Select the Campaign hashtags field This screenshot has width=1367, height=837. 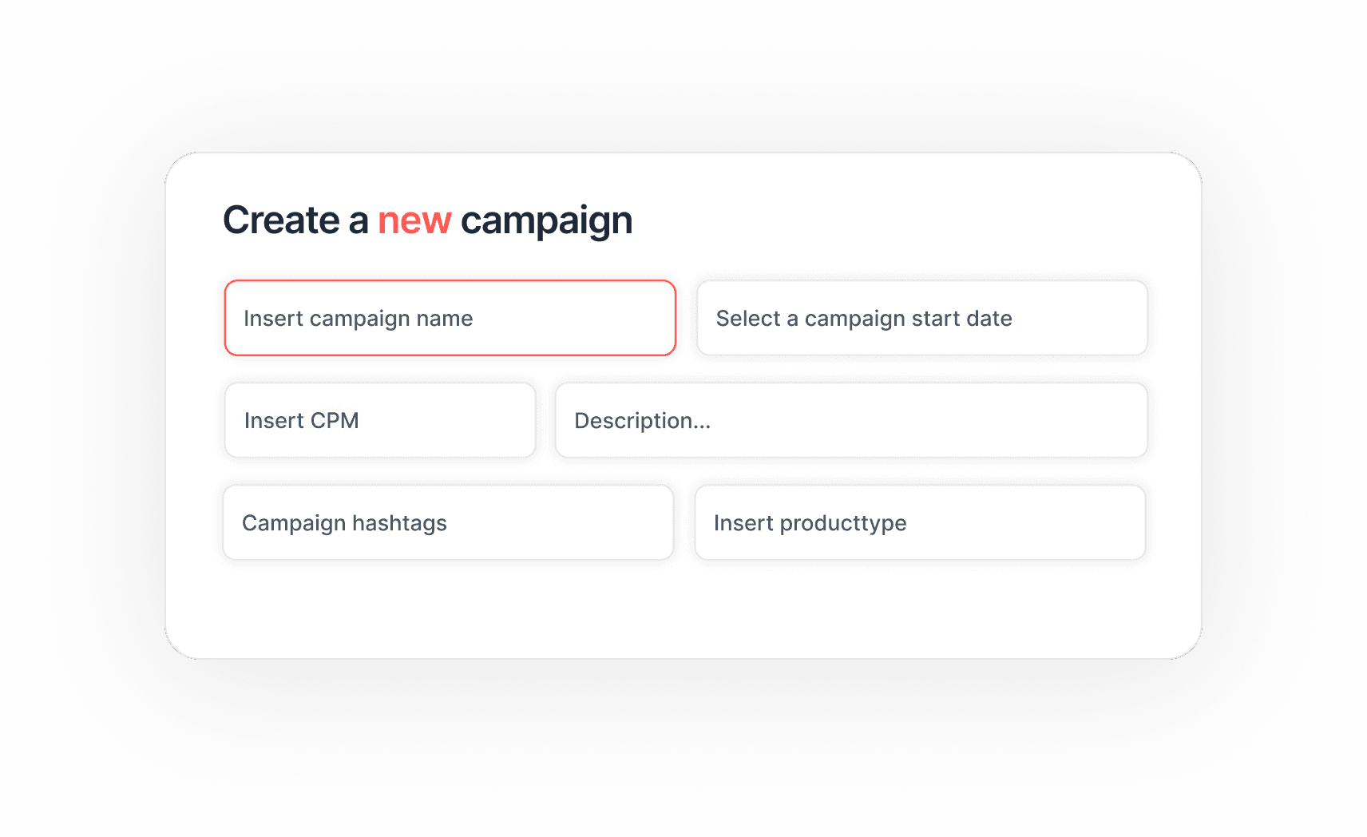click(448, 522)
